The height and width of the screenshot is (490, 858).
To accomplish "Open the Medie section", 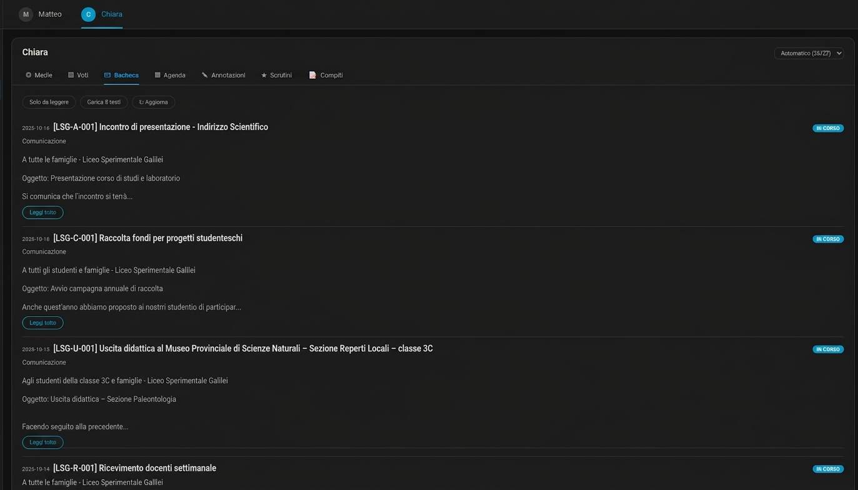I will 39,75.
